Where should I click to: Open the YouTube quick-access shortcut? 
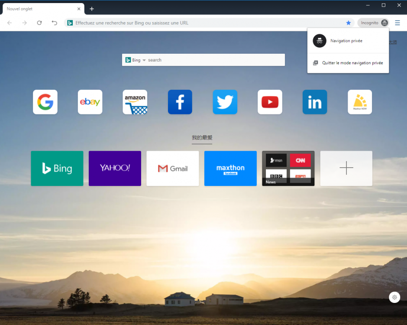(x=270, y=102)
